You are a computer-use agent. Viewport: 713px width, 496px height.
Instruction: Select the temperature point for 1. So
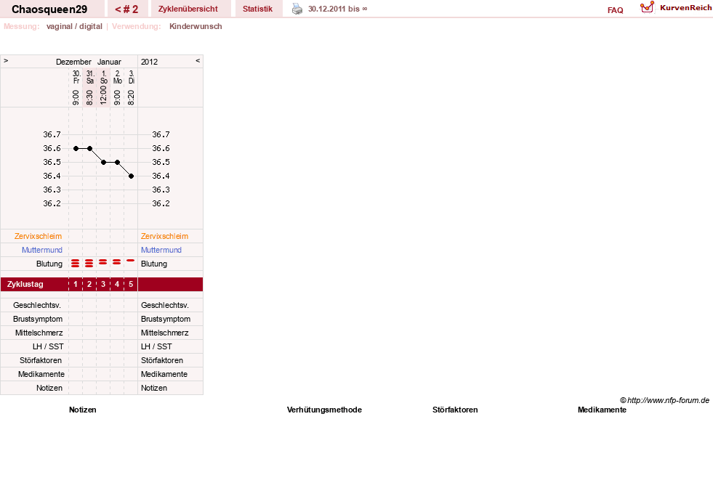tap(104, 162)
